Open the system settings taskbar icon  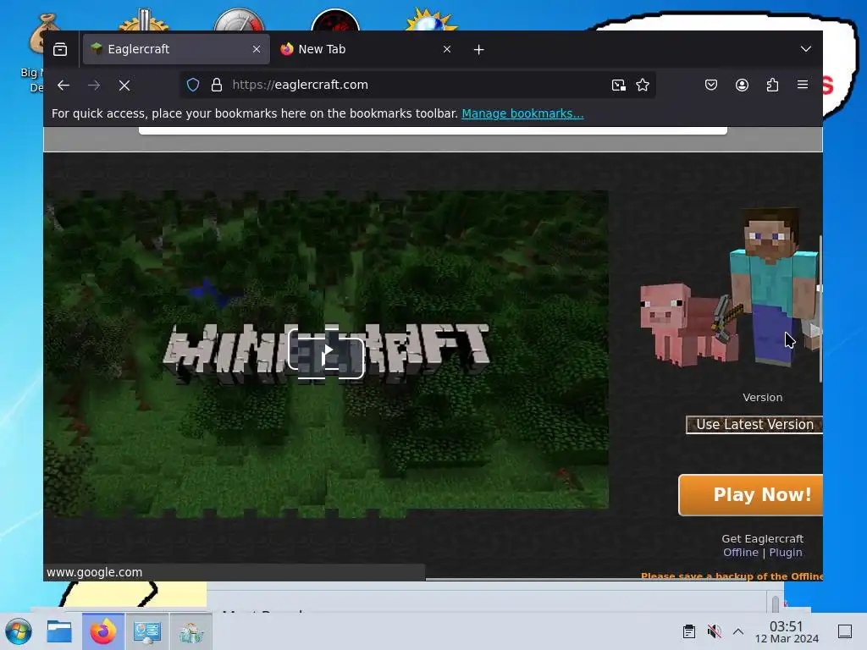tap(147, 631)
